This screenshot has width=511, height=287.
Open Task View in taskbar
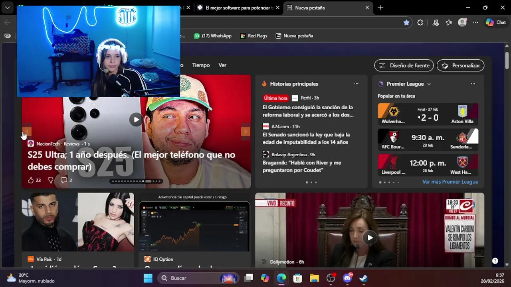pyautogui.click(x=249, y=278)
